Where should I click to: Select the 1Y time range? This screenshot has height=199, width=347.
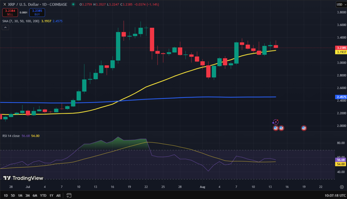point(52,196)
